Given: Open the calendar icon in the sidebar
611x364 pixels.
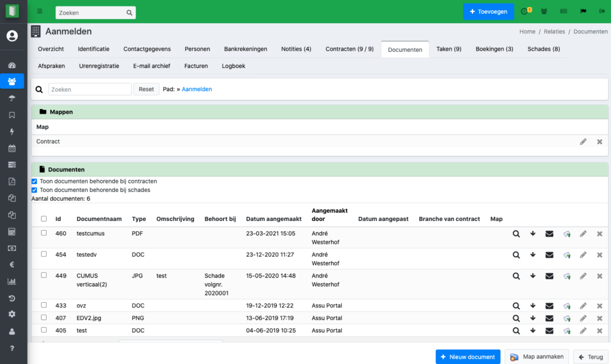Looking at the screenshot, I should (12, 148).
